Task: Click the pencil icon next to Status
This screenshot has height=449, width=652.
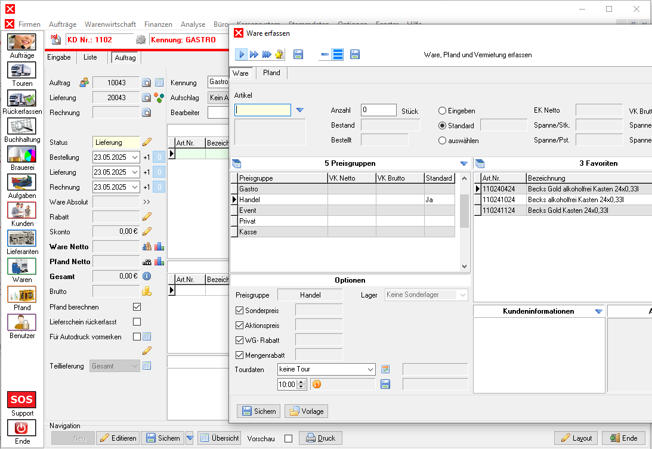Action: tap(147, 143)
